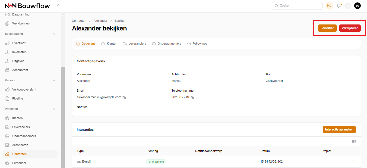This screenshot has width=367, height=168.
Task: Collapse sidebar with the left chevron
Action: point(58,6)
